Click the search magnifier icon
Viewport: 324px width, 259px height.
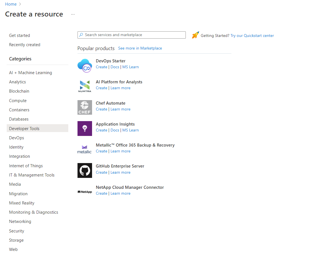pos(81,35)
